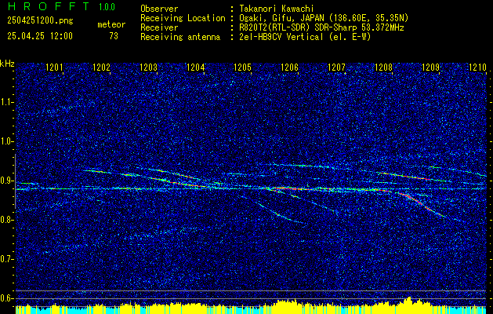Image resolution: width=493 pixels, height=314 pixels.
Task: Click the 1202 time marker
Action: click(x=102, y=67)
